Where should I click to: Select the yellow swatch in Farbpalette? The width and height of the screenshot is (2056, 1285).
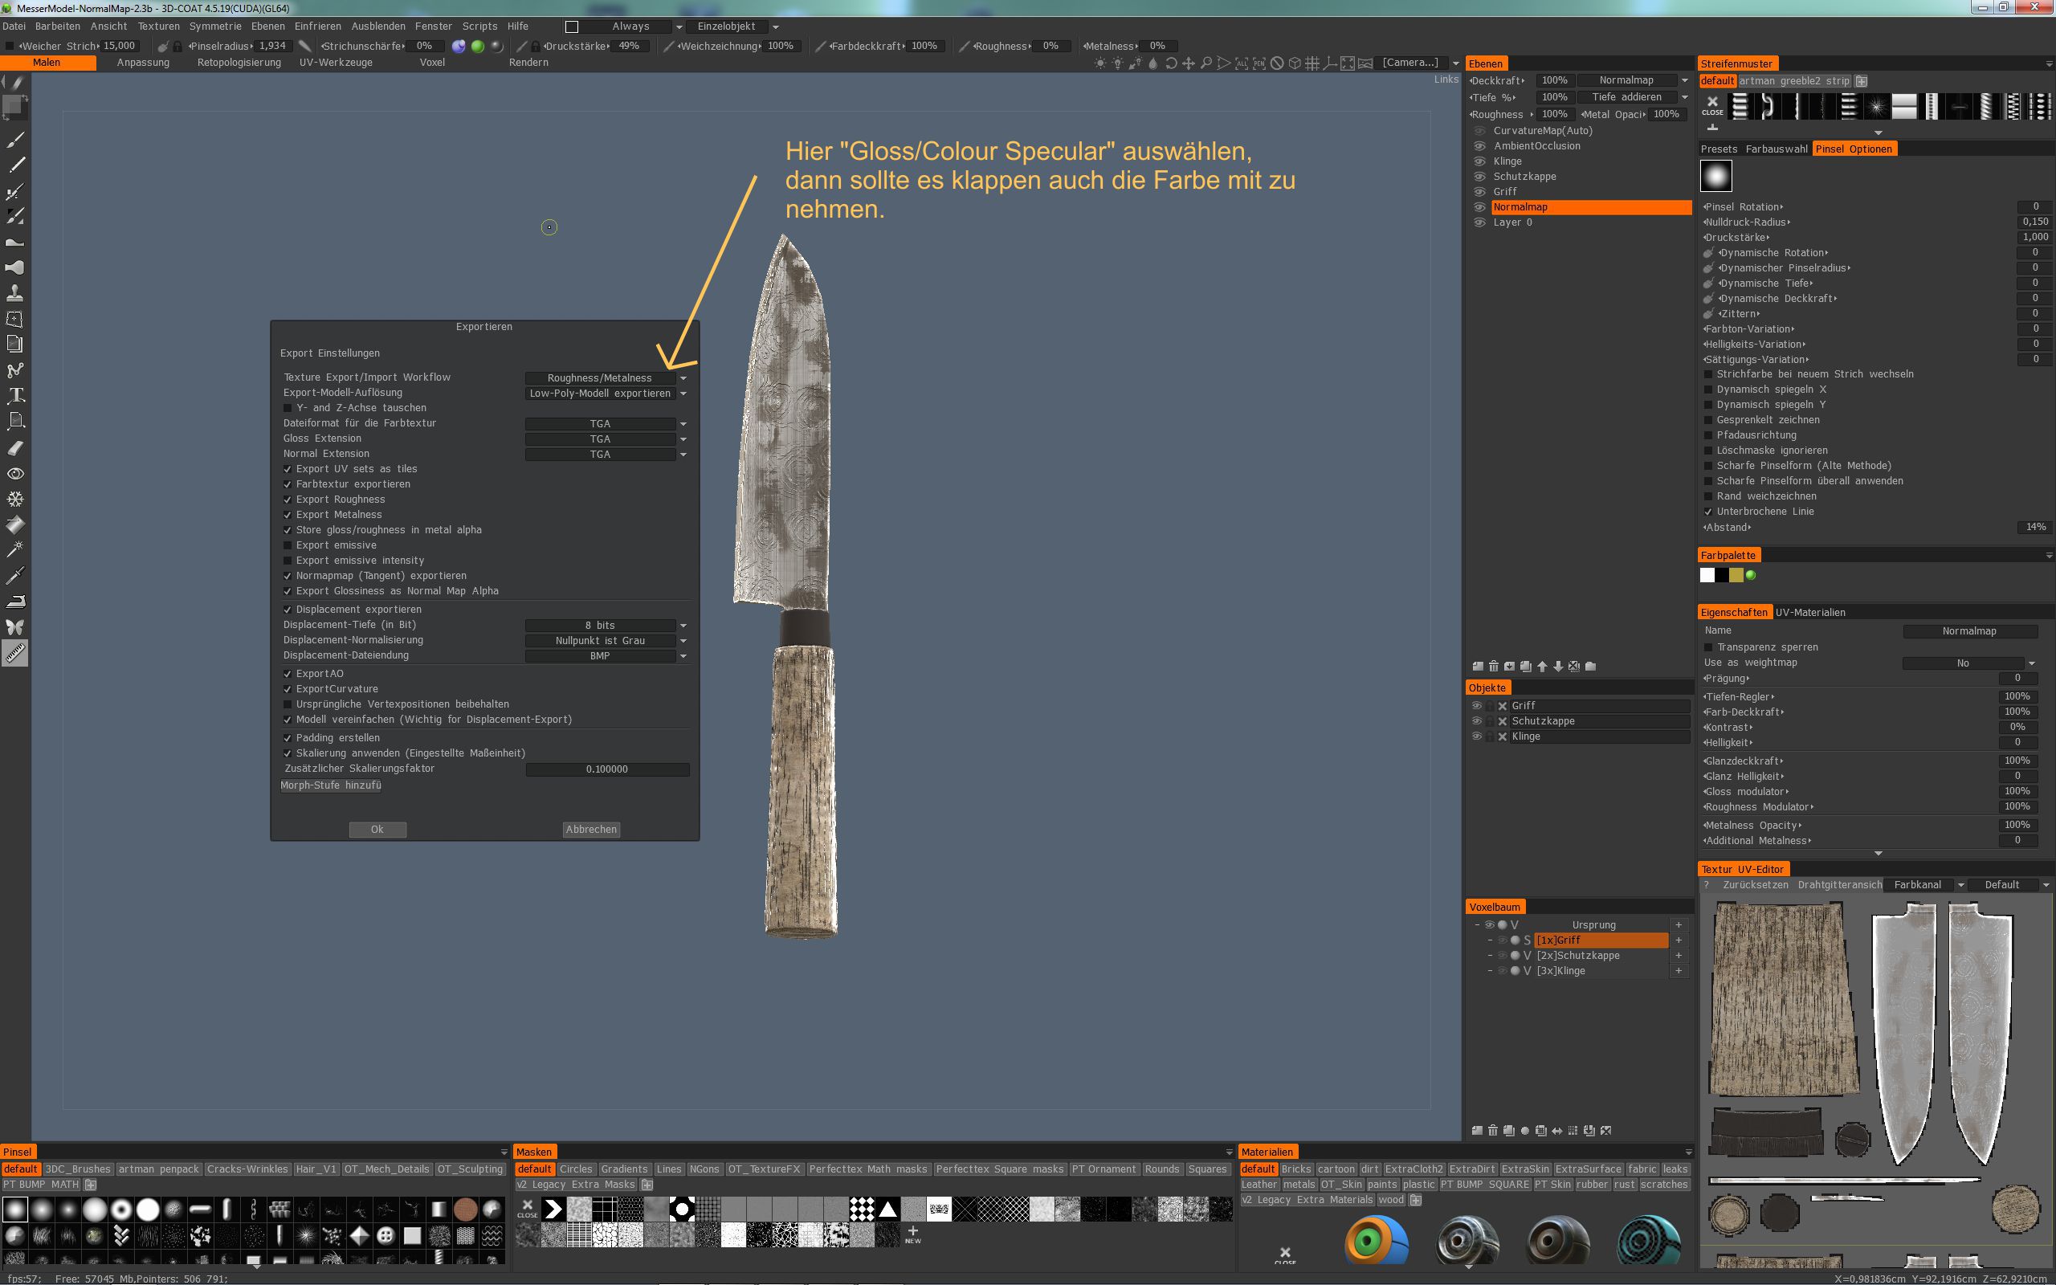pyautogui.click(x=1736, y=575)
